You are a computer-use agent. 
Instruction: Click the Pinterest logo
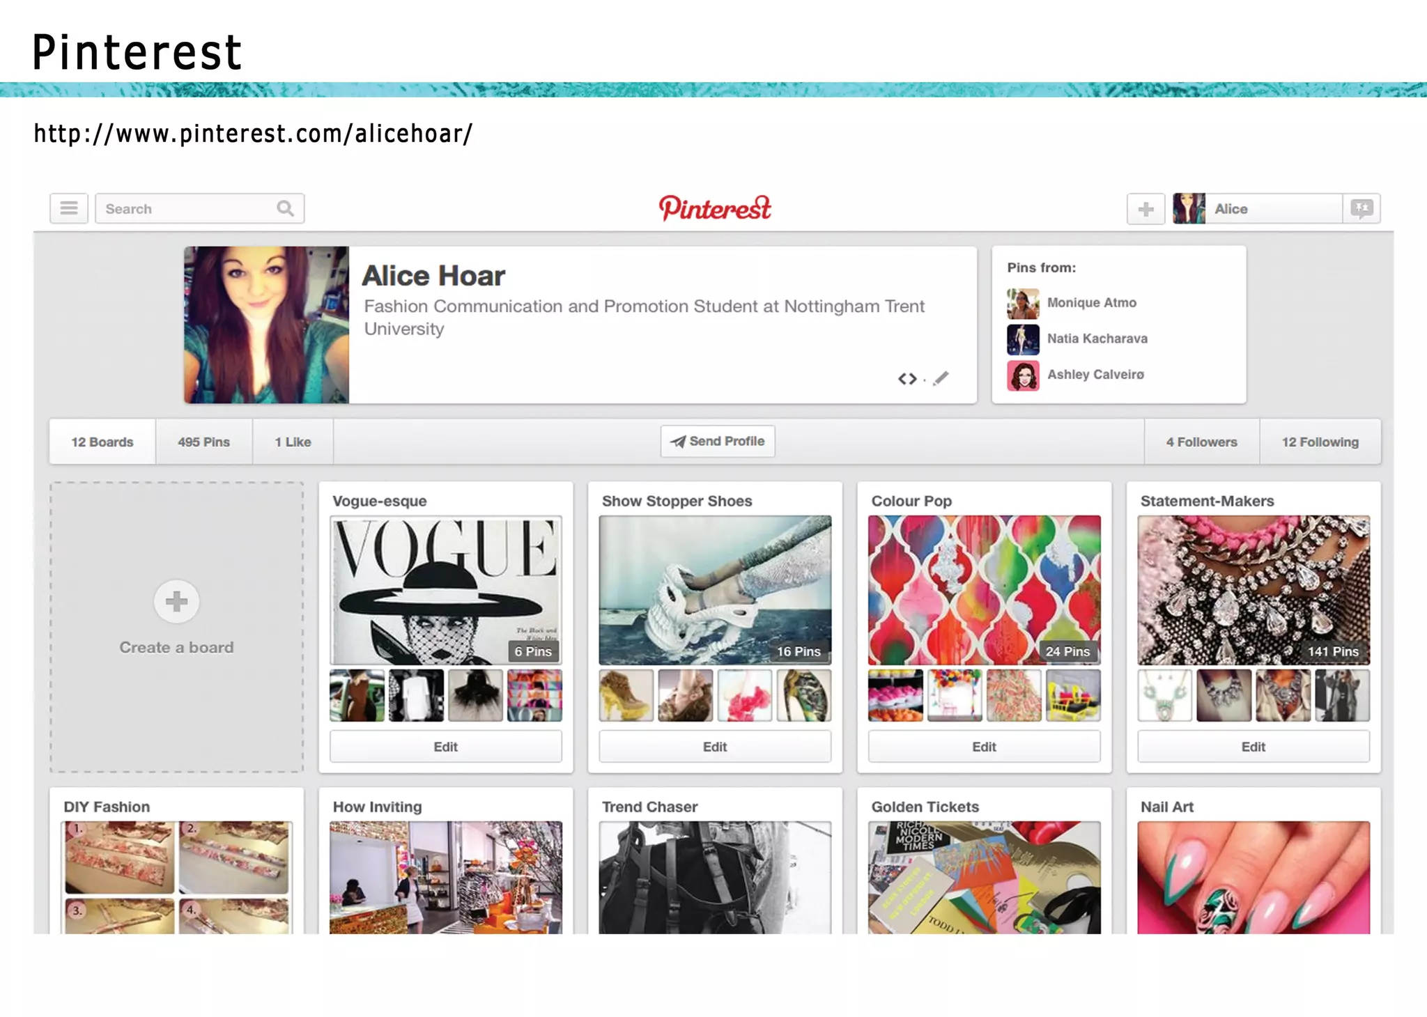click(x=715, y=208)
